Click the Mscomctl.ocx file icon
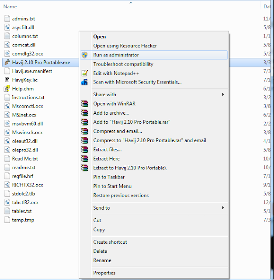The image size is (274, 280). pyautogui.click(x=7, y=106)
